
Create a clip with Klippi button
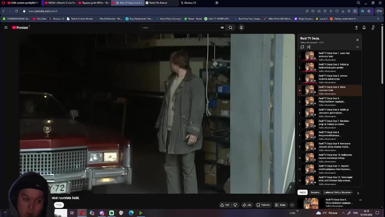pyautogui.click(x=280, y=205)
